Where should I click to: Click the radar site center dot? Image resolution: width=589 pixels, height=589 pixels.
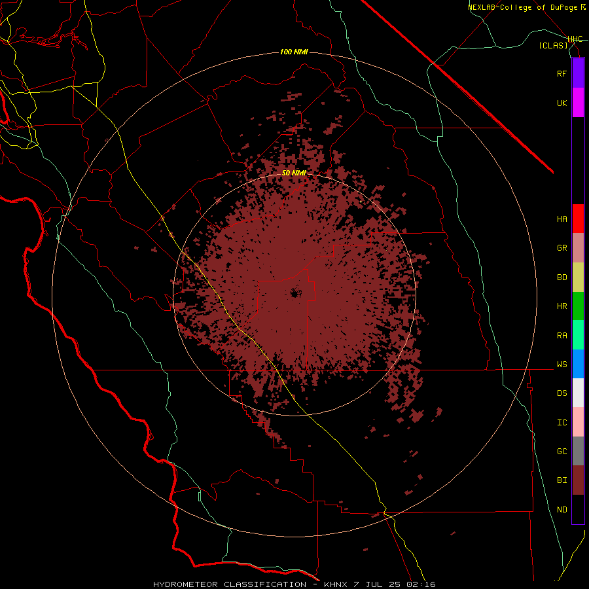pos(294,293)
